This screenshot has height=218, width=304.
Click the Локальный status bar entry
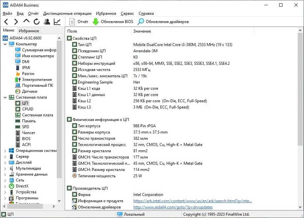coord(131,214)
